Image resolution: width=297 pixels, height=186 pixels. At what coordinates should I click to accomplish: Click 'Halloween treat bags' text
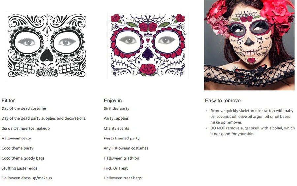click(122, 178)
